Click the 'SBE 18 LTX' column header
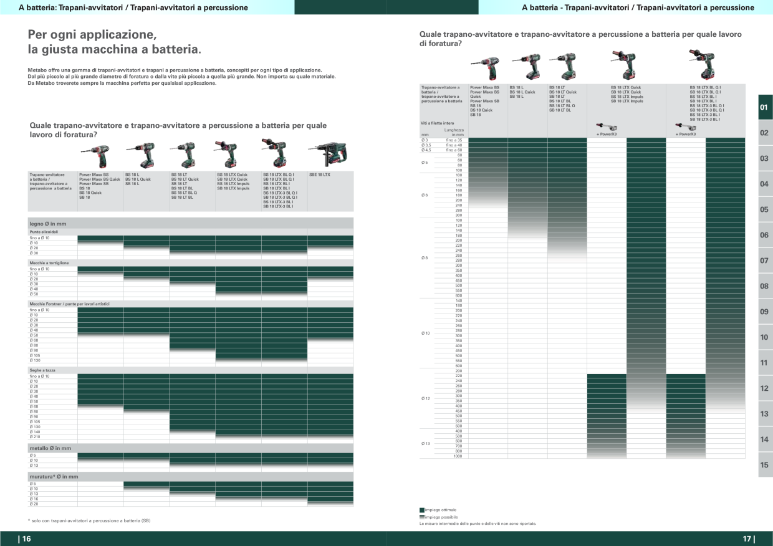The height and width of the screenshot is (546, 773). coord(320,175)
